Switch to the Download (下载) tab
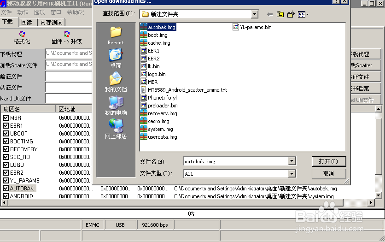 tap(9, 22)
